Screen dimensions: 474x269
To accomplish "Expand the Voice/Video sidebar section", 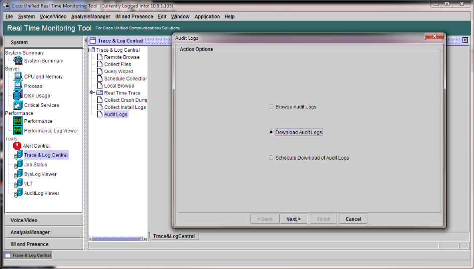I will pos(43,220).
